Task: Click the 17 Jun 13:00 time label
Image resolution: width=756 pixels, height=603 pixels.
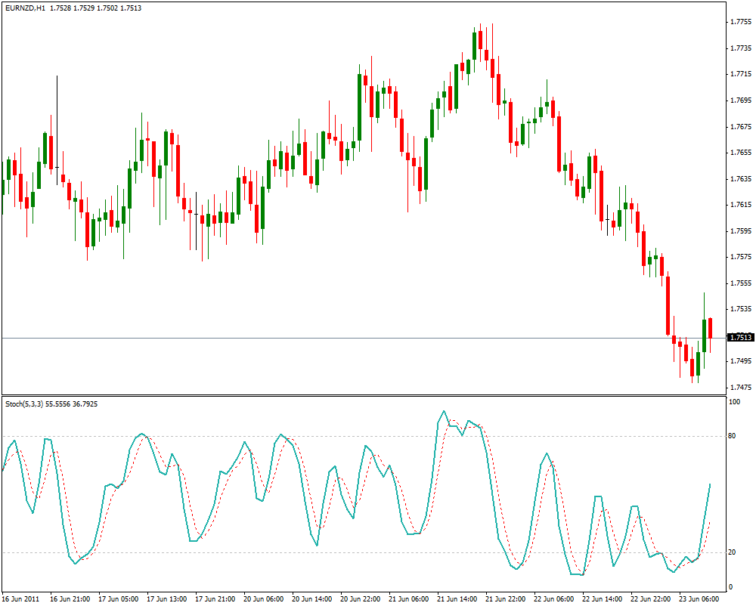Action: [167, 598]
